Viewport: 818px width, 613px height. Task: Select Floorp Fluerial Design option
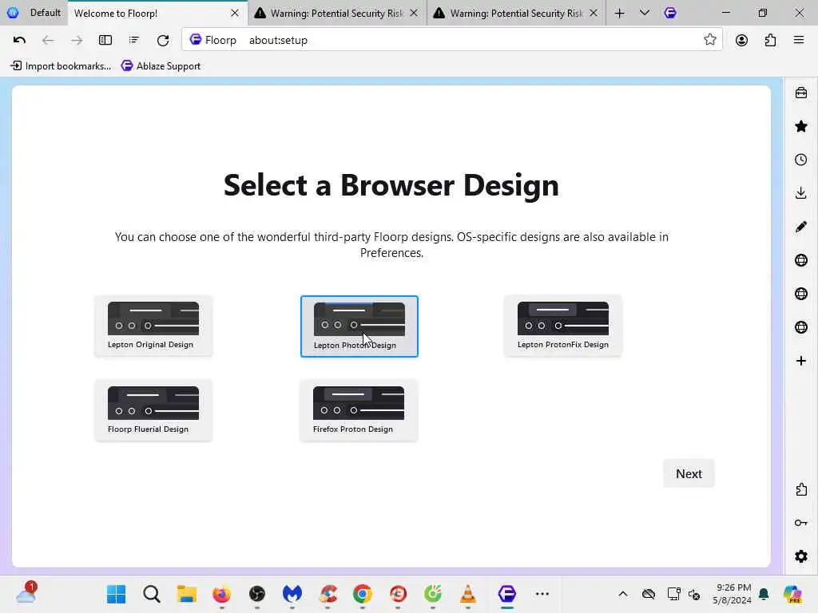(153, 411)
